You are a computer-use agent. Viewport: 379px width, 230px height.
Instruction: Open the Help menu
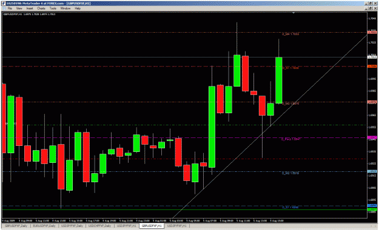(x=78, y=8)
